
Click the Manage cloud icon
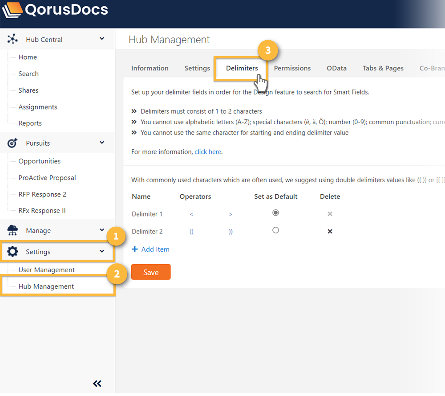[12, 230]
